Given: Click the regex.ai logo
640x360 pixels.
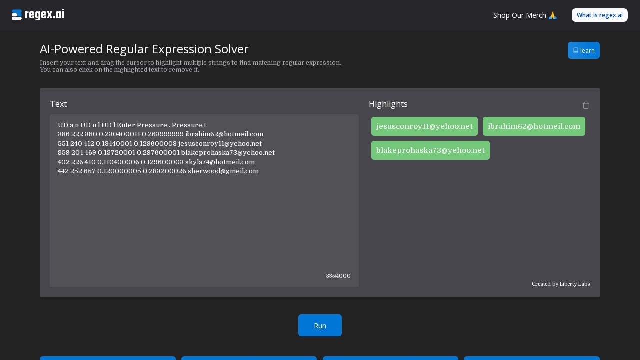Looking at the screenshot, I should pos(38,15).
